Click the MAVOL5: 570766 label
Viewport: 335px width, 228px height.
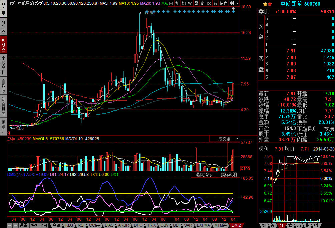pos(48,139)
